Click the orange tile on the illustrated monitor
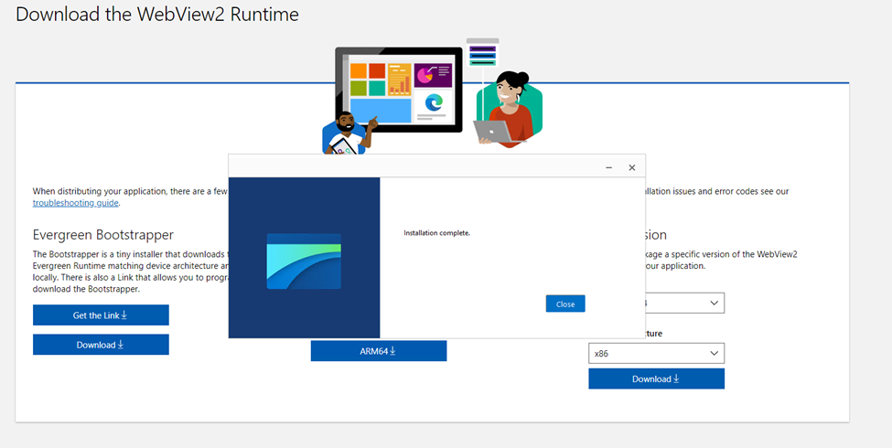This screenshot has height=448, width=892. pyautogui.click(x=357, y=71)
